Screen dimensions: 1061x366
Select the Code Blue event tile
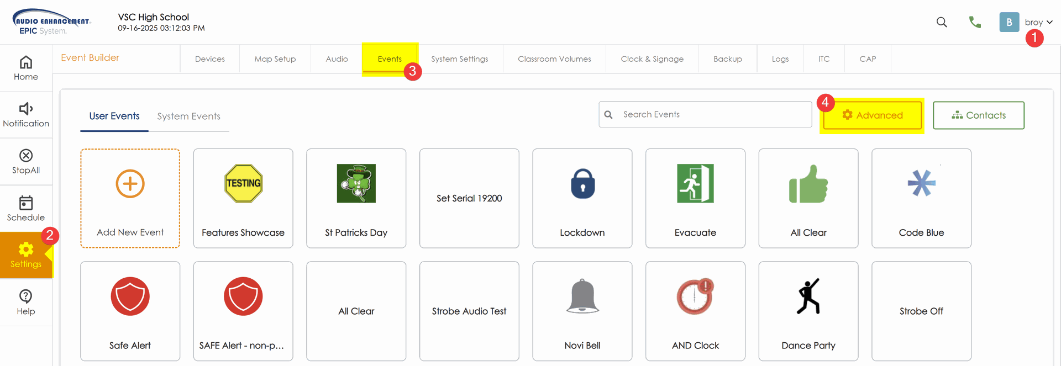coord(921,198)
